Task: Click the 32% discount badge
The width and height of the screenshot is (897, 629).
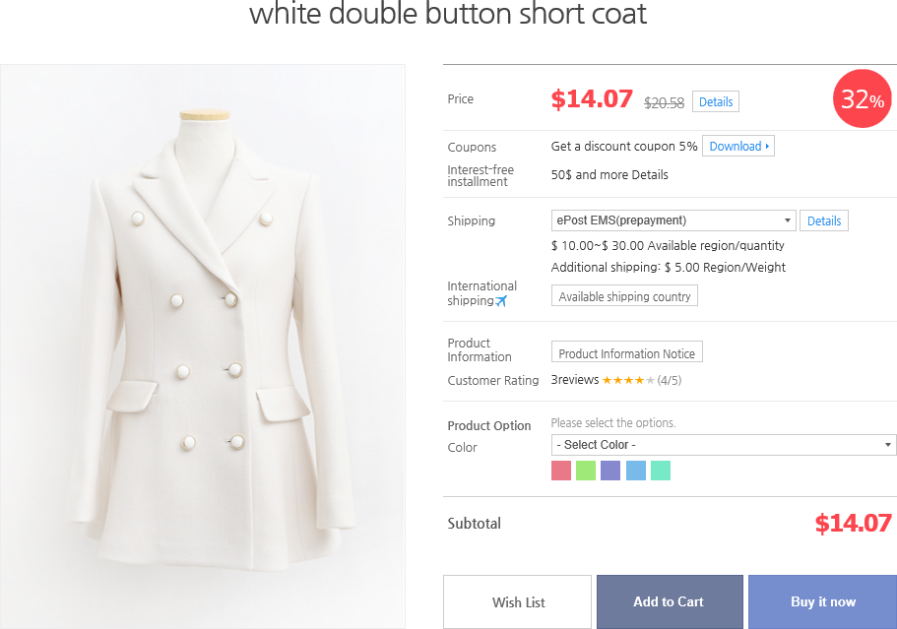Action: (x=863, y=98)
